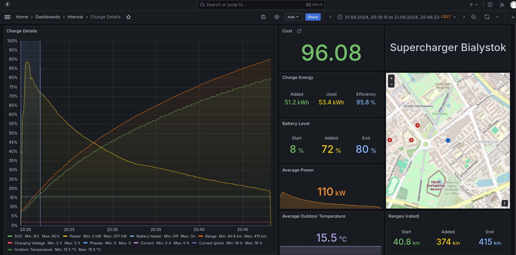Collapse the top toolbar with the chevron
Viewport: 516px width, 255px height.
click(513, 17)
